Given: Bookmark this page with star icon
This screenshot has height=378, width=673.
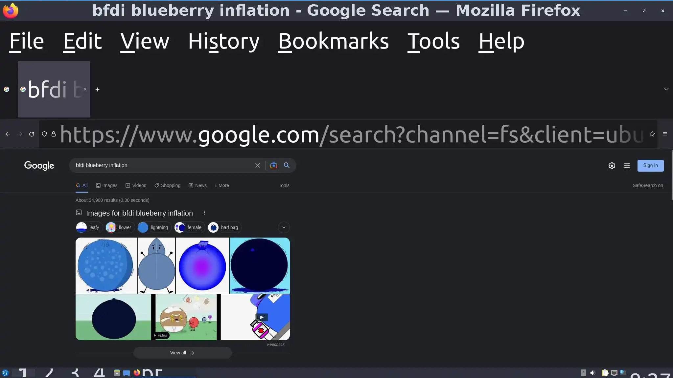Looking at the screenshot, I should pyautogui.click(x=652, y=134).
